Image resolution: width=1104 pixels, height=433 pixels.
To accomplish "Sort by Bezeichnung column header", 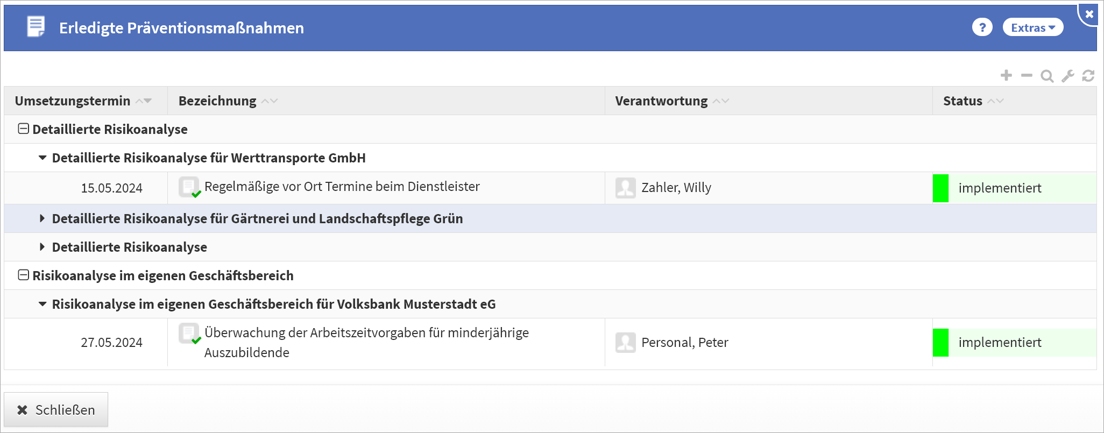I will click(217, 101).
